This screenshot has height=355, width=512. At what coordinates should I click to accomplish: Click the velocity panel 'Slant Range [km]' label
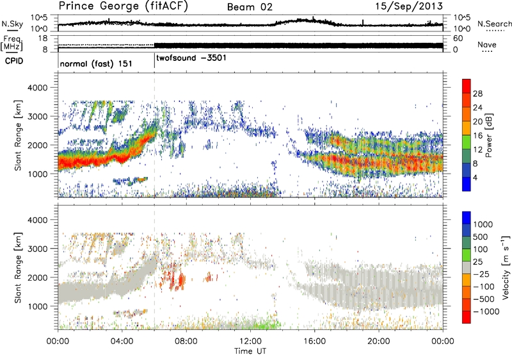click(18, 268)
